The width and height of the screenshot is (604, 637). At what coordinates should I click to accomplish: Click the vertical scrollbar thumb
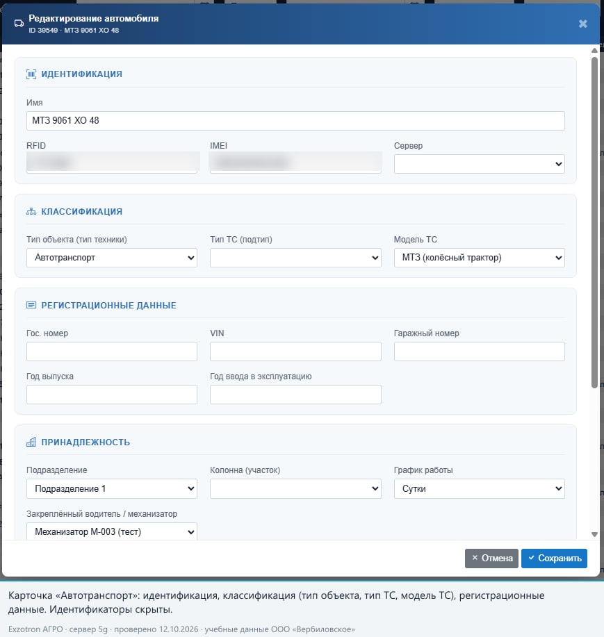click(x=594, y=222)
